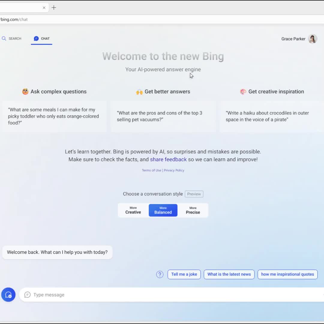
Task: Open Grace Parker profile avatar
Action: click(x=312, y=39)
